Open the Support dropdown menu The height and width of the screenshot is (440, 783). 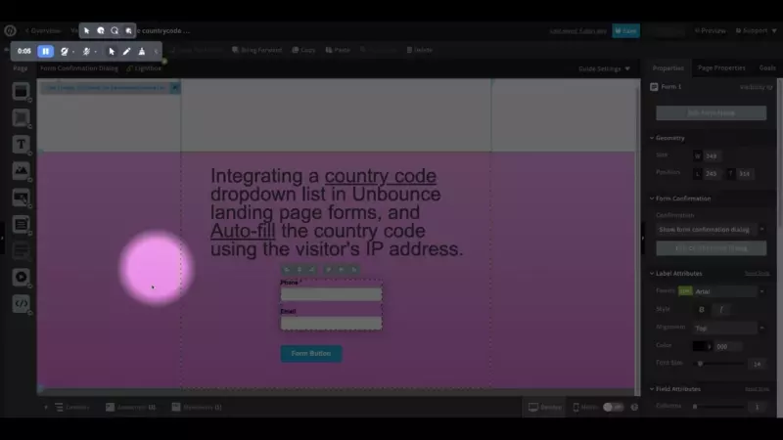pos(756,31)
